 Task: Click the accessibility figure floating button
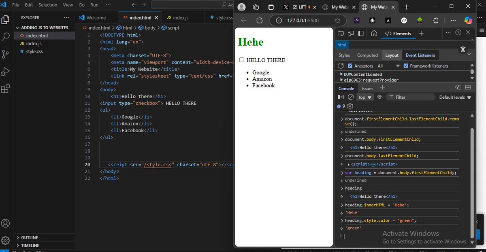pos(463,49)
